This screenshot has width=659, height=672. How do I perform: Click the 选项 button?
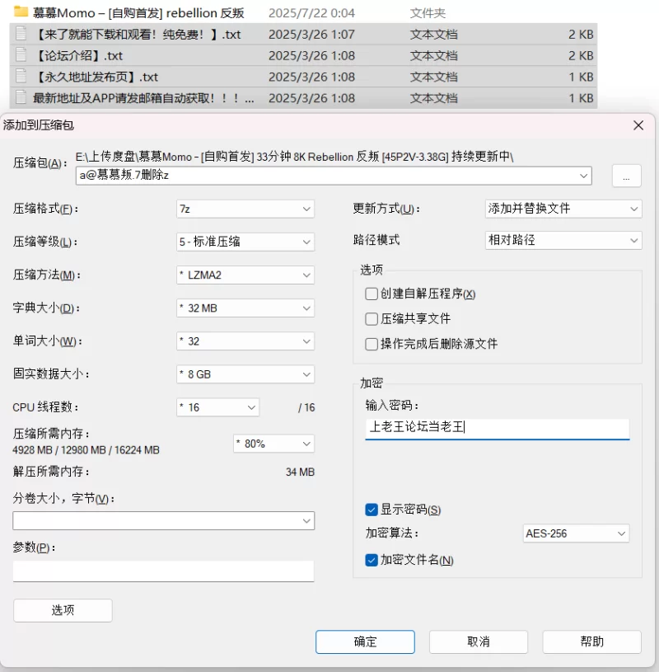pyautogui.click(x=63, y=610)
